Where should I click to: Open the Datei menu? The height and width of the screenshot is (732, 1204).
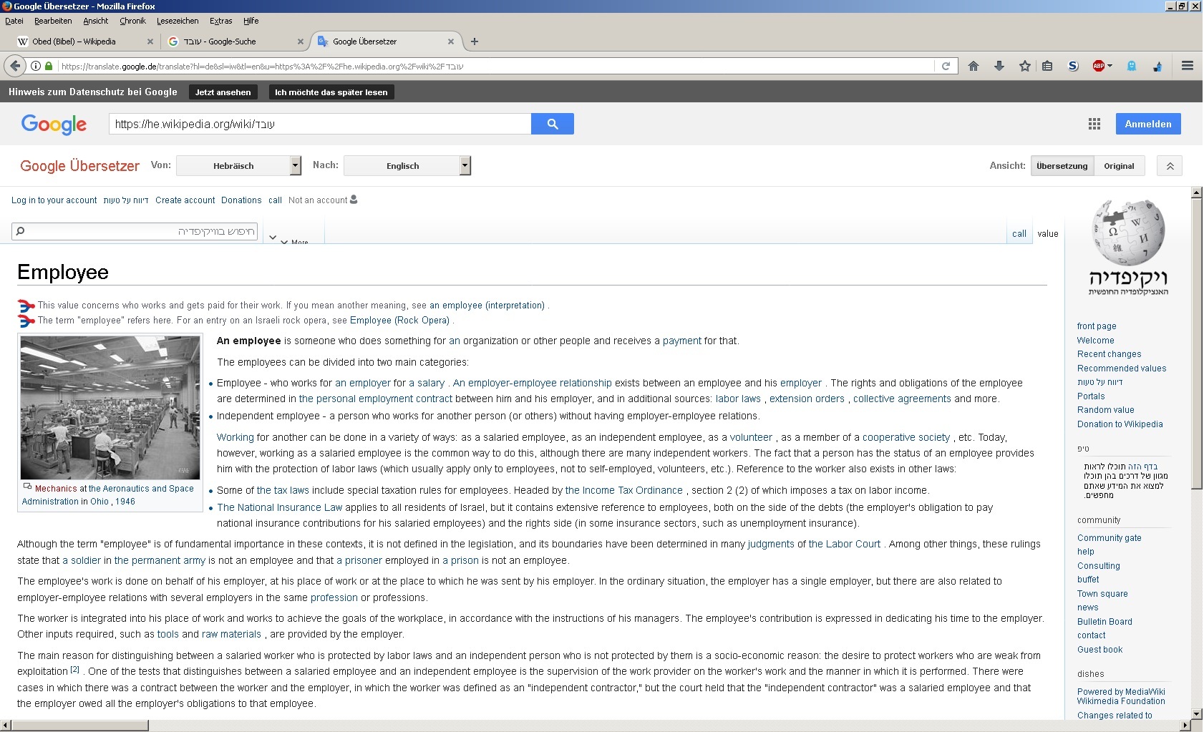tap(14, 21)
